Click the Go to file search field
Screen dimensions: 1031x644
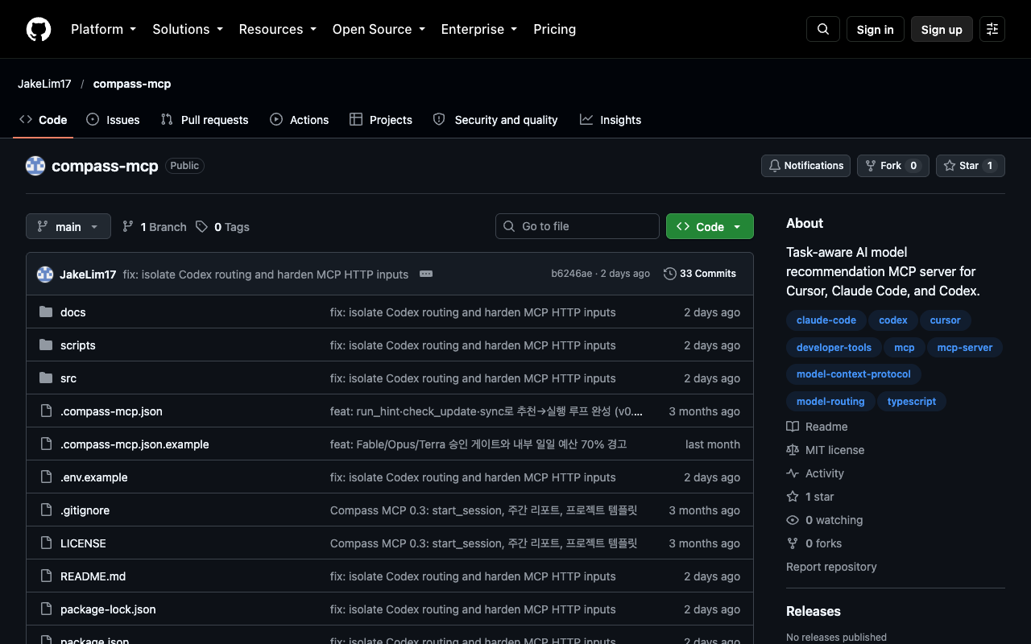[x=578, y=226]
